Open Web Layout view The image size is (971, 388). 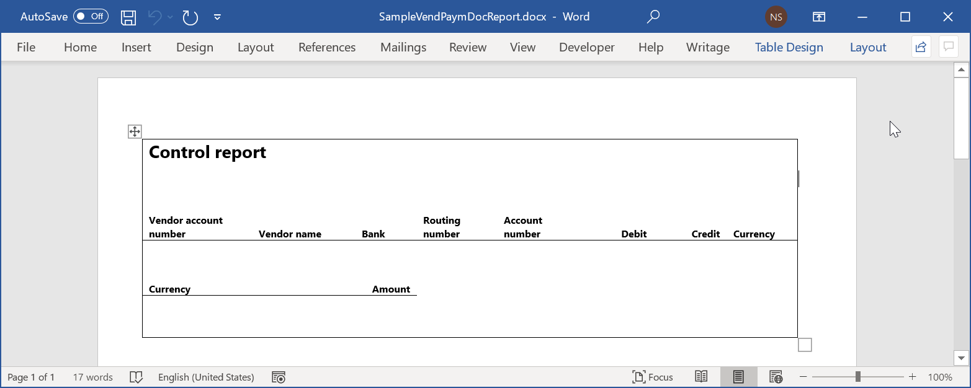[775, 377]
